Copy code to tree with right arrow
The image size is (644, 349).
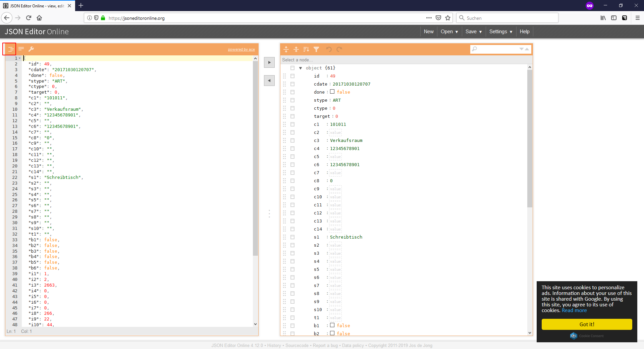pos(269,62)
